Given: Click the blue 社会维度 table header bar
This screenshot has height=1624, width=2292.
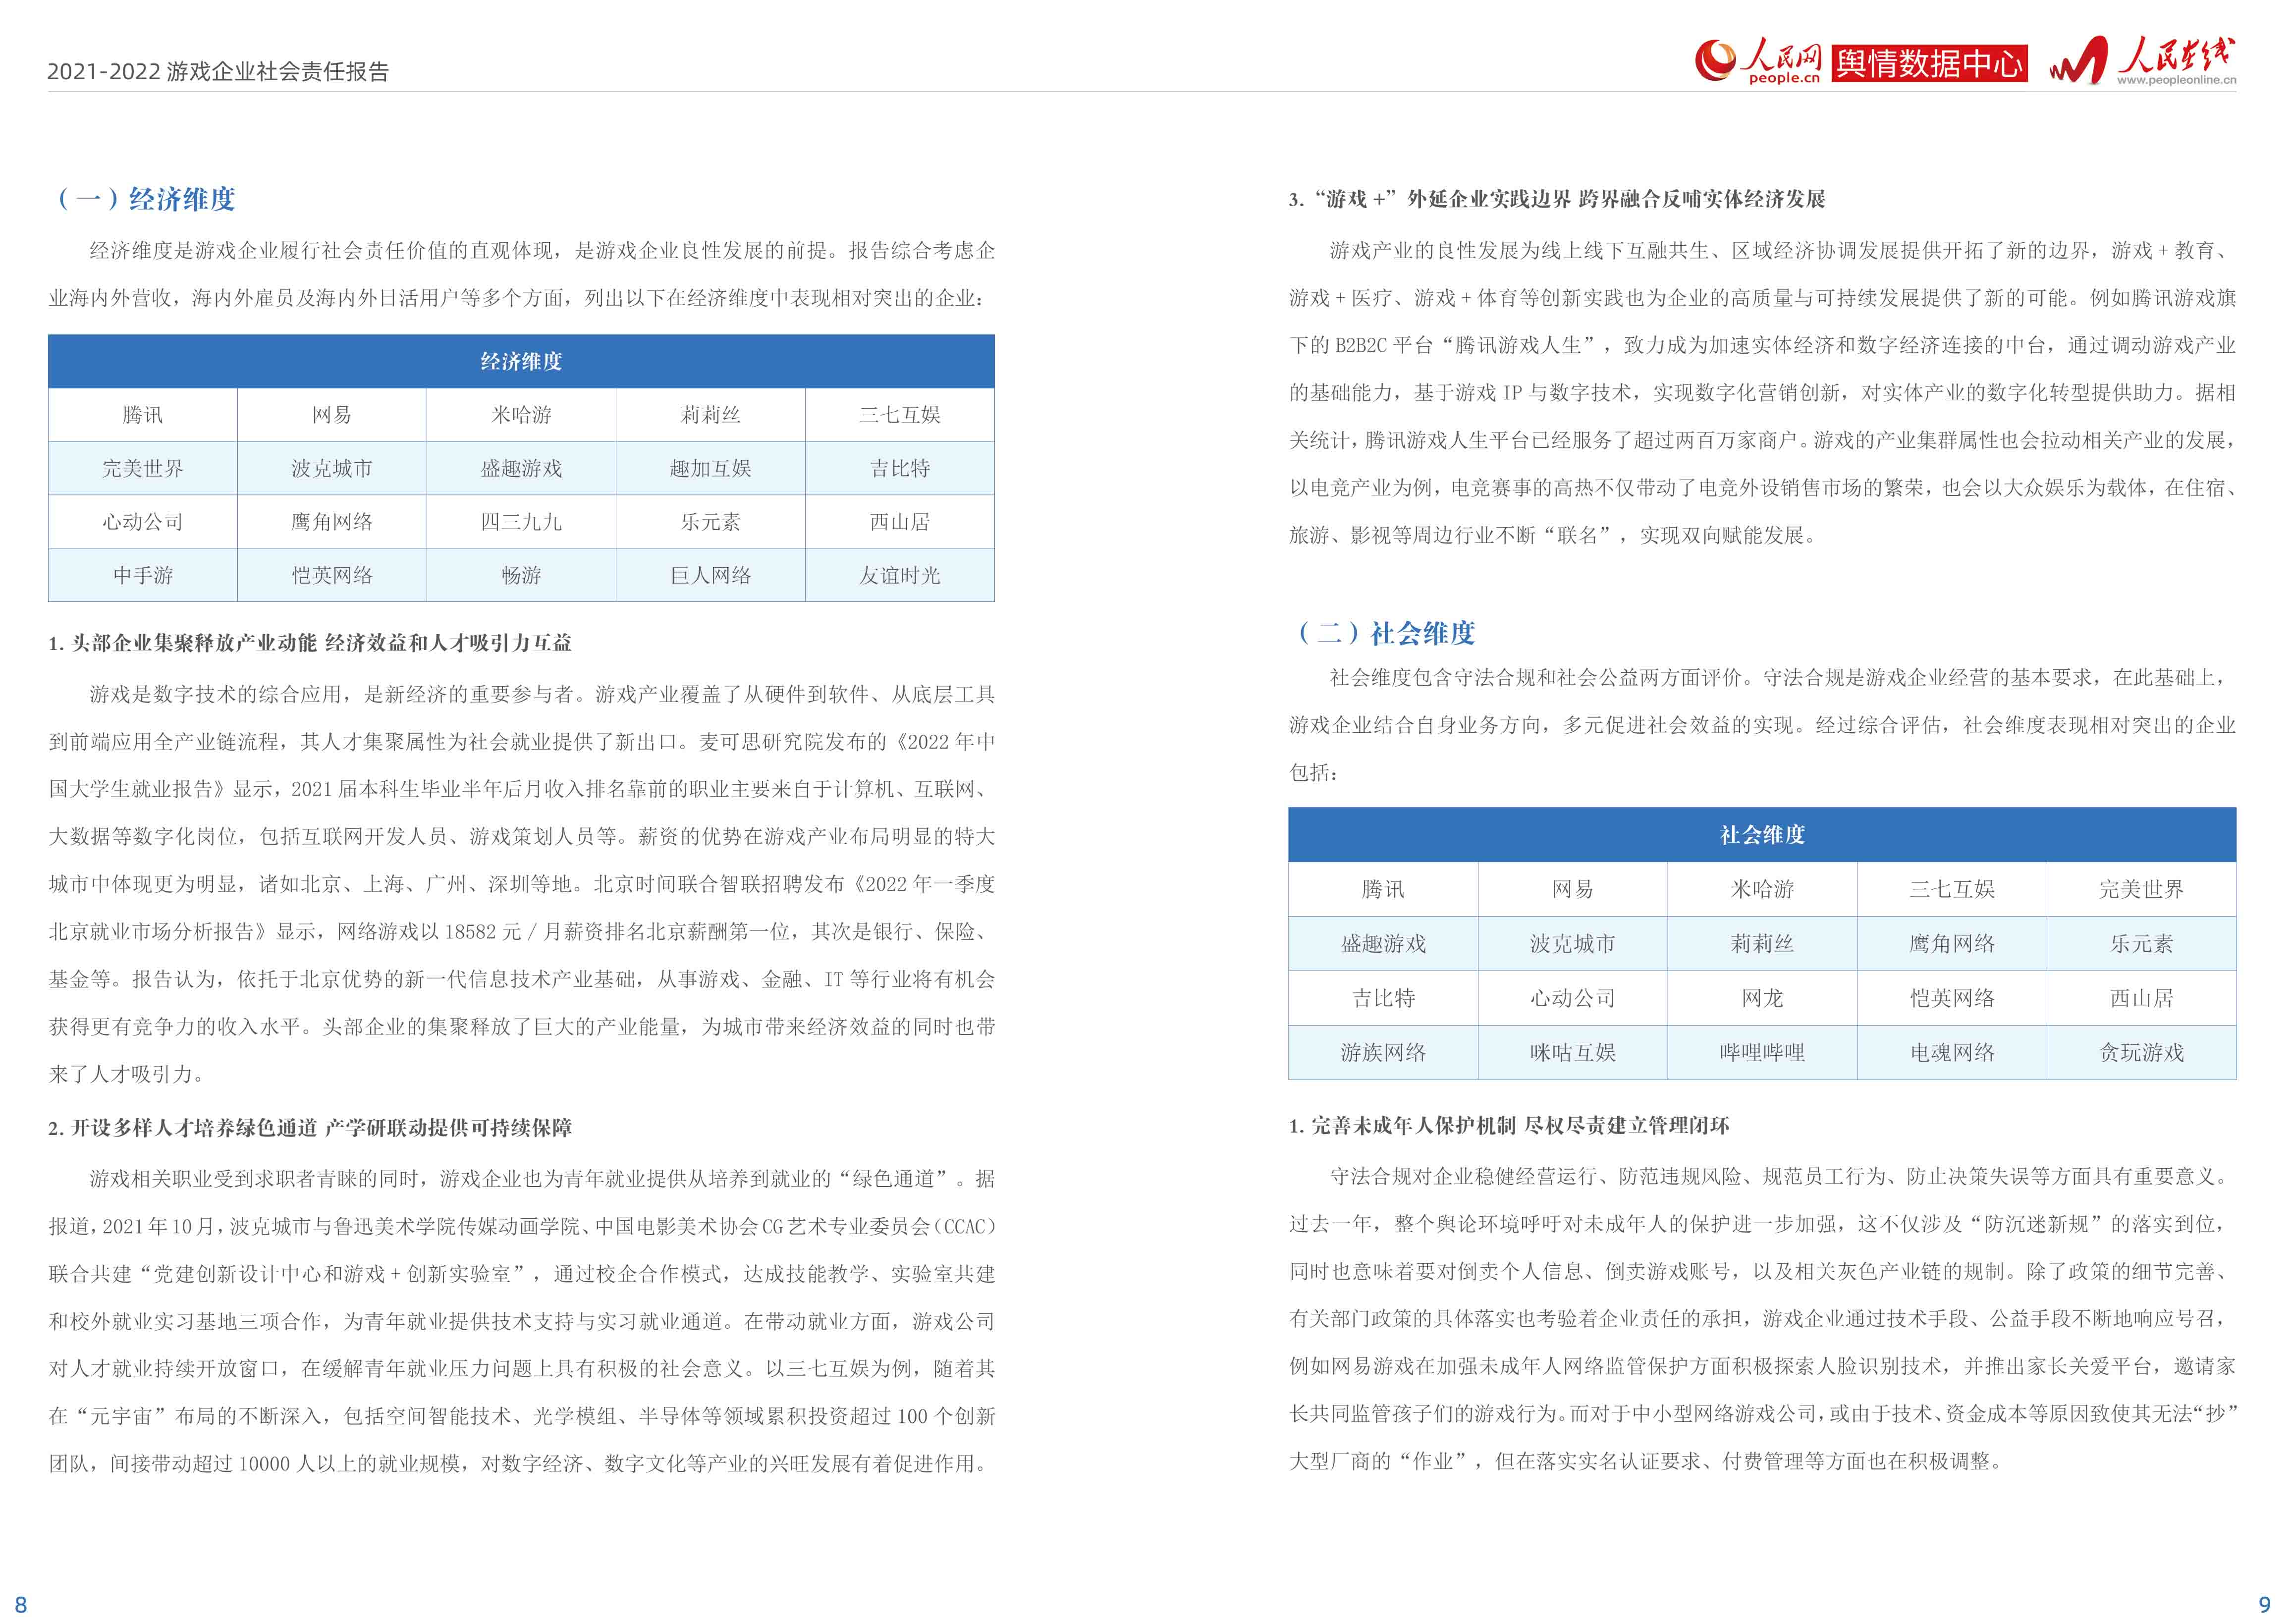Looking at the screenshot, I should pos(1762,835).
